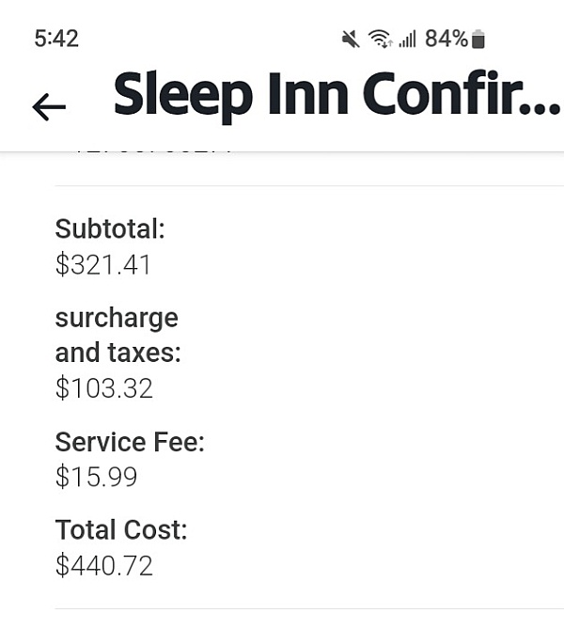Tap the word surcharge
The height and width of the screenshot is (629, 564).
(117, 318)
